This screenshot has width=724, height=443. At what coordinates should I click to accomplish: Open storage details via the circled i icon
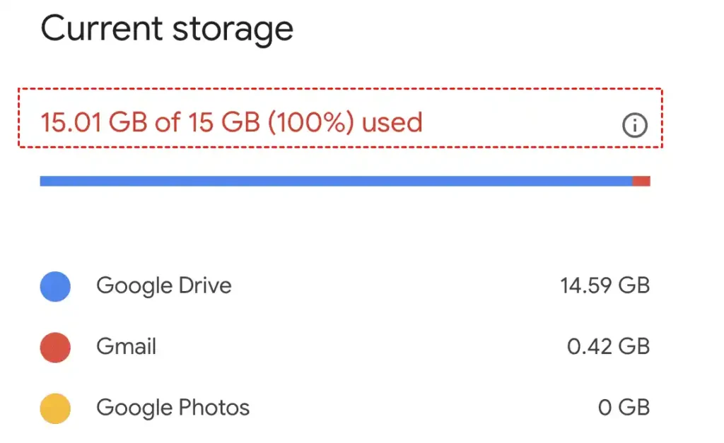point(635,125)
